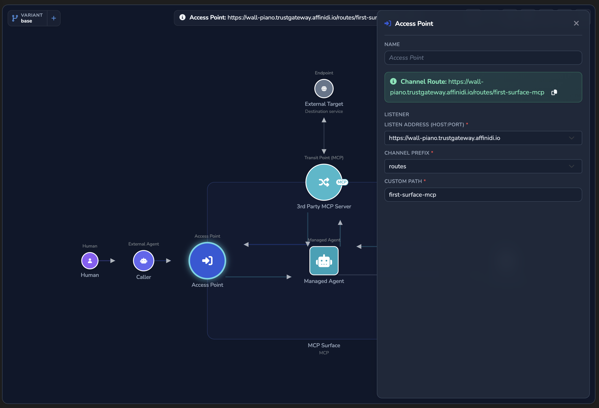
Task: Open the base variant selector
Action: (x=28, y=18)
